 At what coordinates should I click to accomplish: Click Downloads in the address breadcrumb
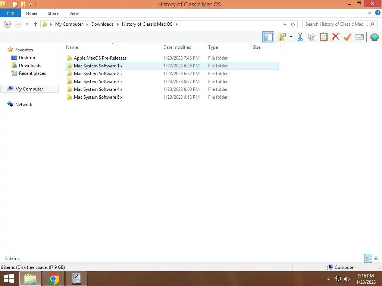[x=102, y=24]
